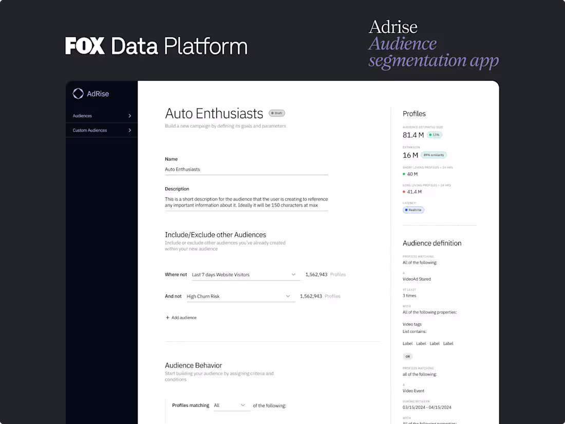Click the plus icon next to Add audience

tap(168, 317)
